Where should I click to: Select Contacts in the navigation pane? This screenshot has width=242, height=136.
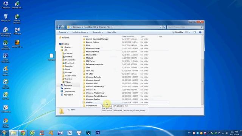point(67,54)
